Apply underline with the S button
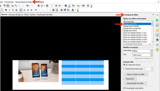This screenshot has width=160, height=91. (13, 10)
